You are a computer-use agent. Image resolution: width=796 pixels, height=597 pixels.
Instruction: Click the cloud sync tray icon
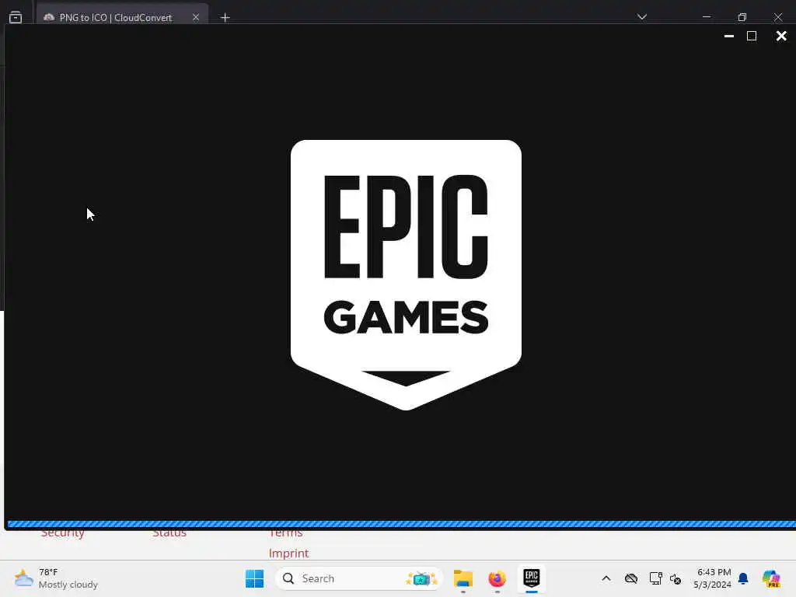click(x=631, y=578)
